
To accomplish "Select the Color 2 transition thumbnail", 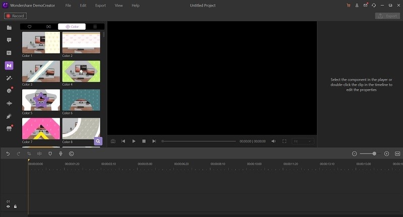I will click(81, 42).
